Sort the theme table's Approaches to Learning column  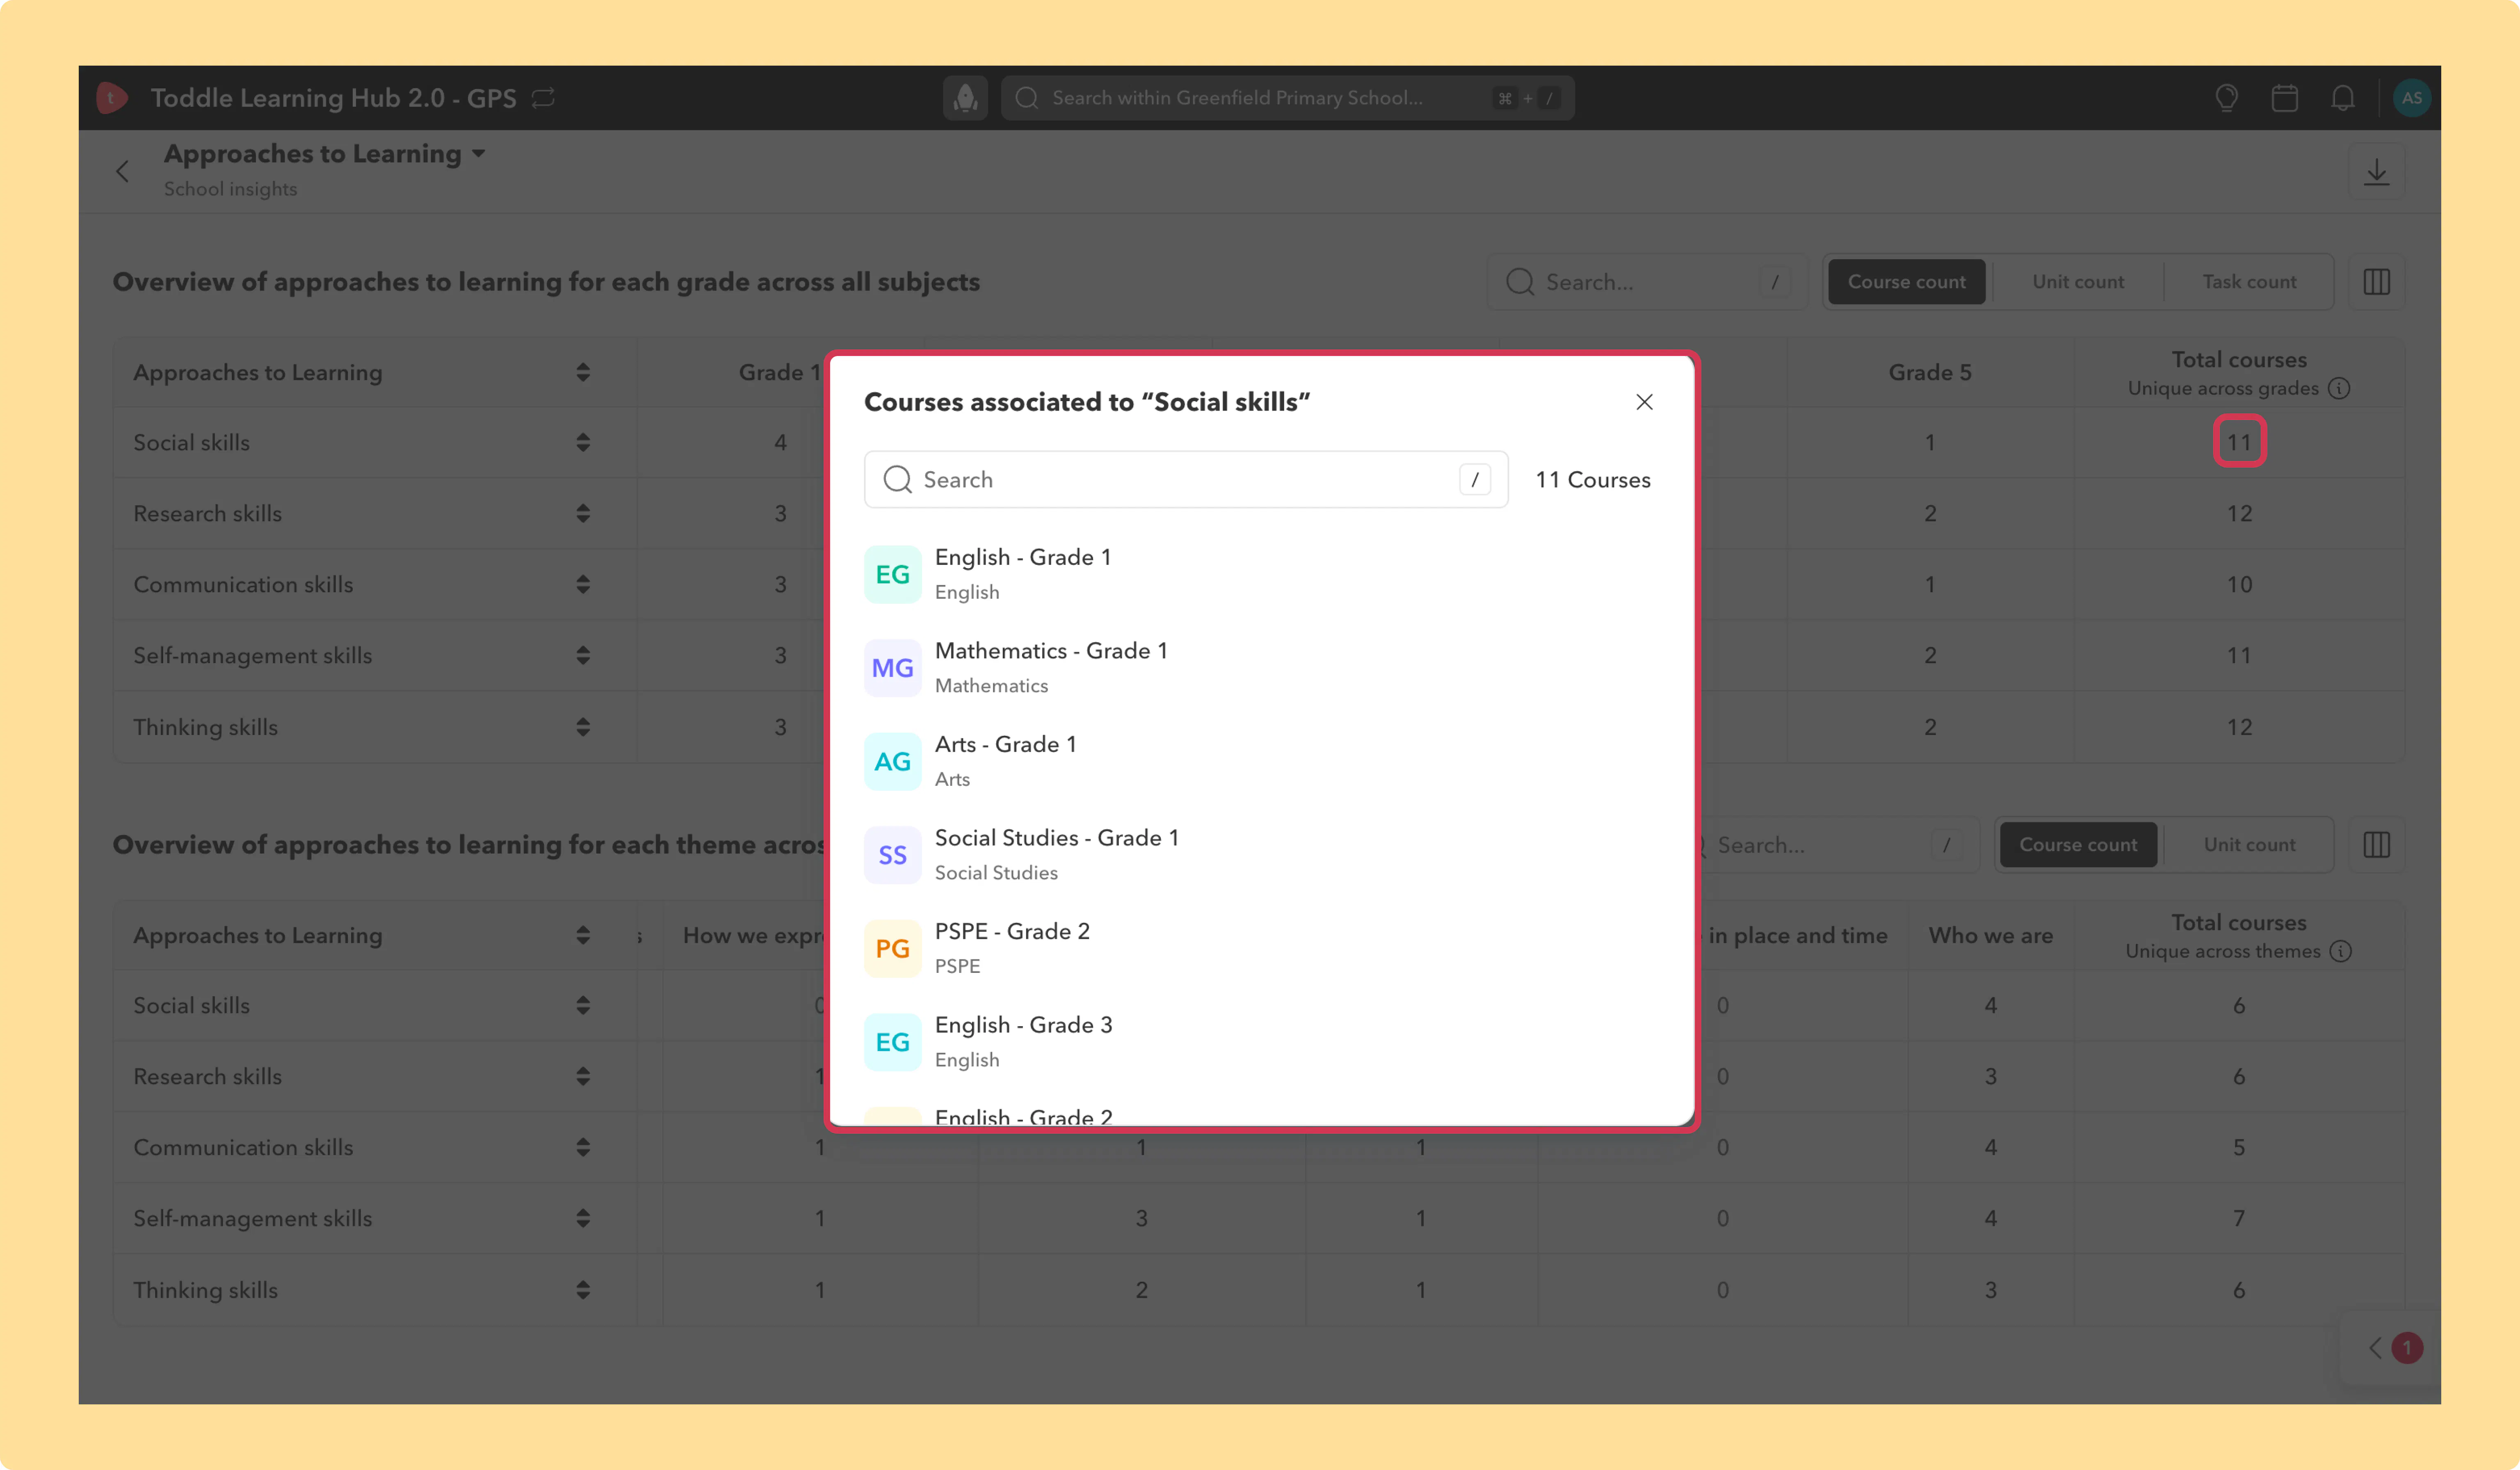pyautogui.click(x=583, y=936)
